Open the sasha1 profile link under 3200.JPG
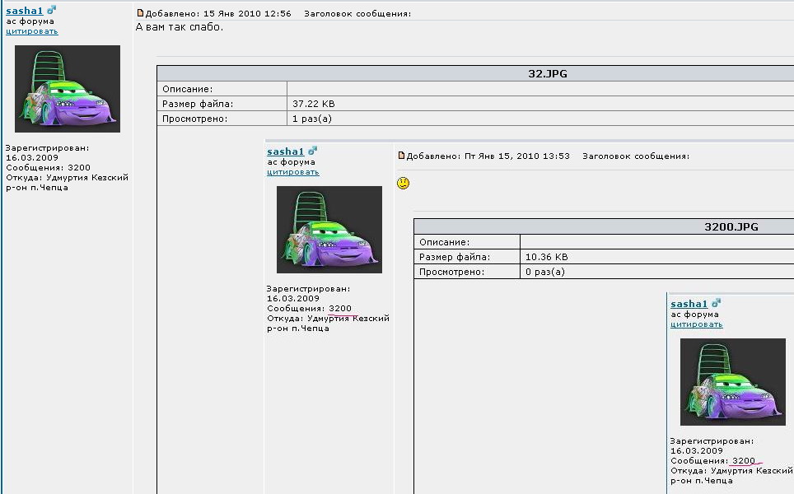The image size is (794, 494). [689, 305]
